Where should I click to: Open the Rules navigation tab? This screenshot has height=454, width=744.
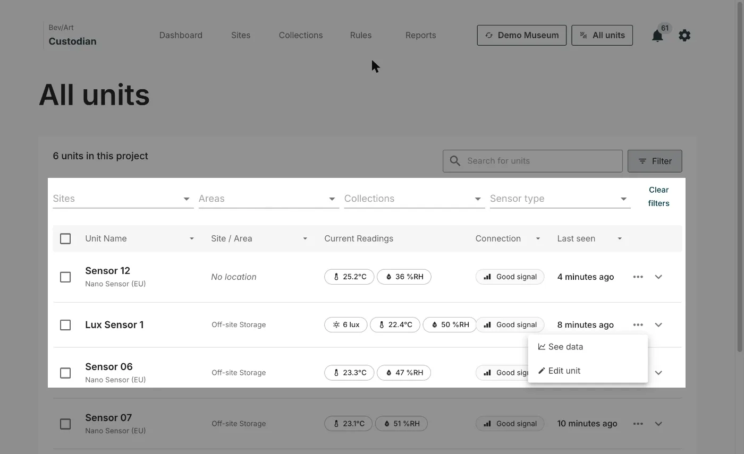click(x=361, y=35)
